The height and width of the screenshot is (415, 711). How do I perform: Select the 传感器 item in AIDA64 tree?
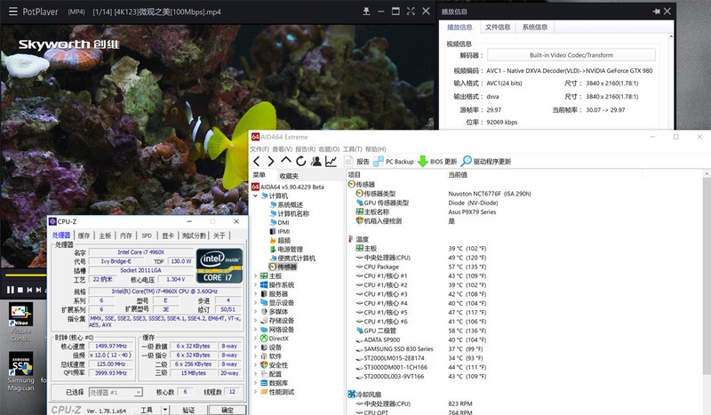click(286, 267)
